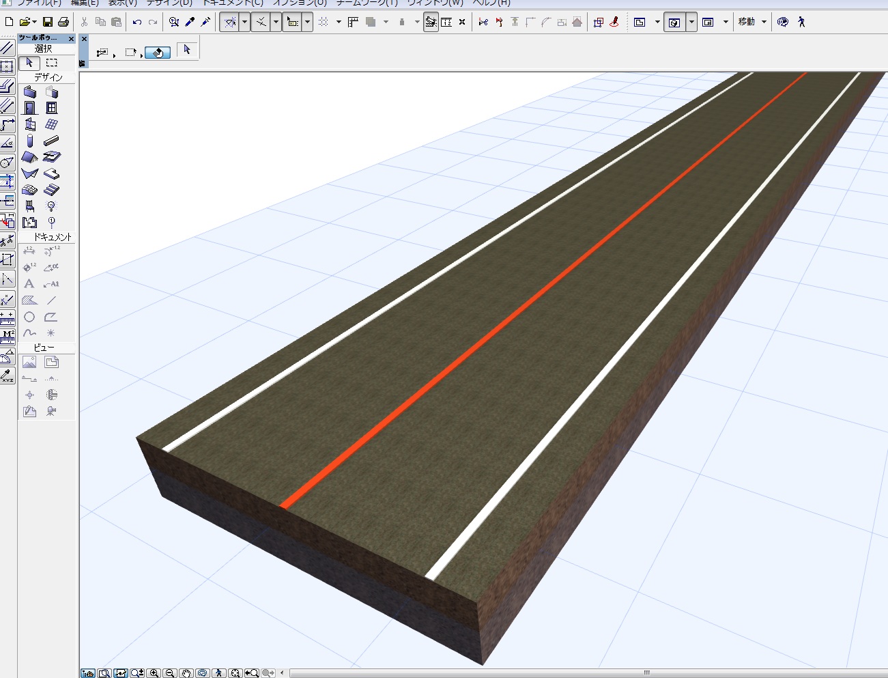This screenshot has height=678, width=888.
Task: Pick up parameters with the eyedropper icon
Action: (190, 23)
